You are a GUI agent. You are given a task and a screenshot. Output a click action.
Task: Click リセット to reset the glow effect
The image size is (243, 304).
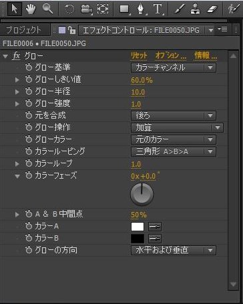coord(139,55)
